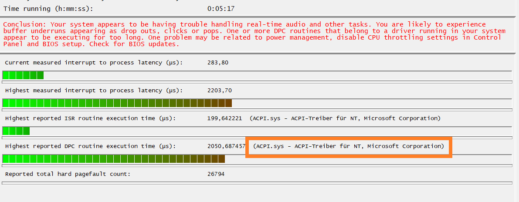Viewport: 519px width, 202px height.
Task: Select the DPC time value 2050,687457
Action: pyautogui.click(x=226, y=146)
